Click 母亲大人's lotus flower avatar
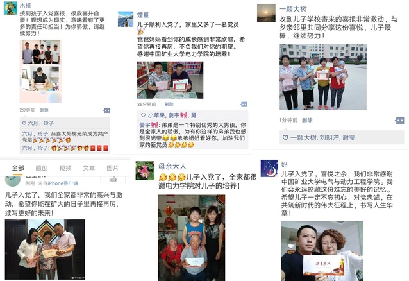This screenshot has height=281, width=409. click(x=145, y=171)
